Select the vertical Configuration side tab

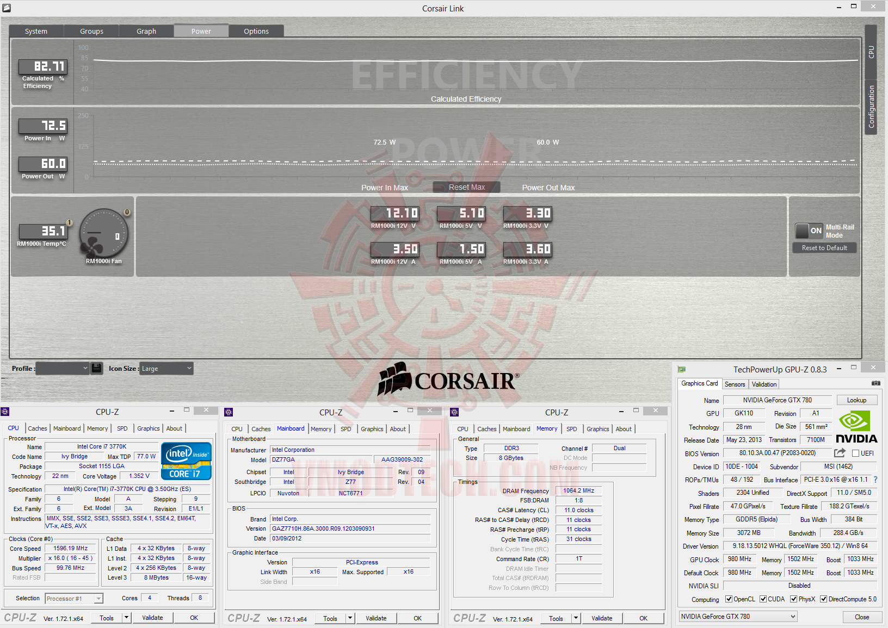pos(871,107)
